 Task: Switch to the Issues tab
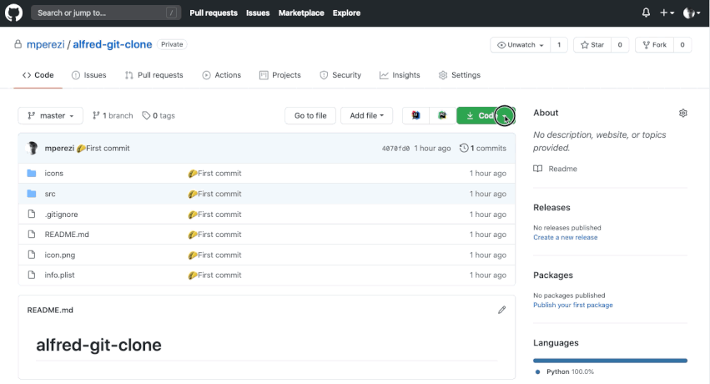click(x=89, y=75)
